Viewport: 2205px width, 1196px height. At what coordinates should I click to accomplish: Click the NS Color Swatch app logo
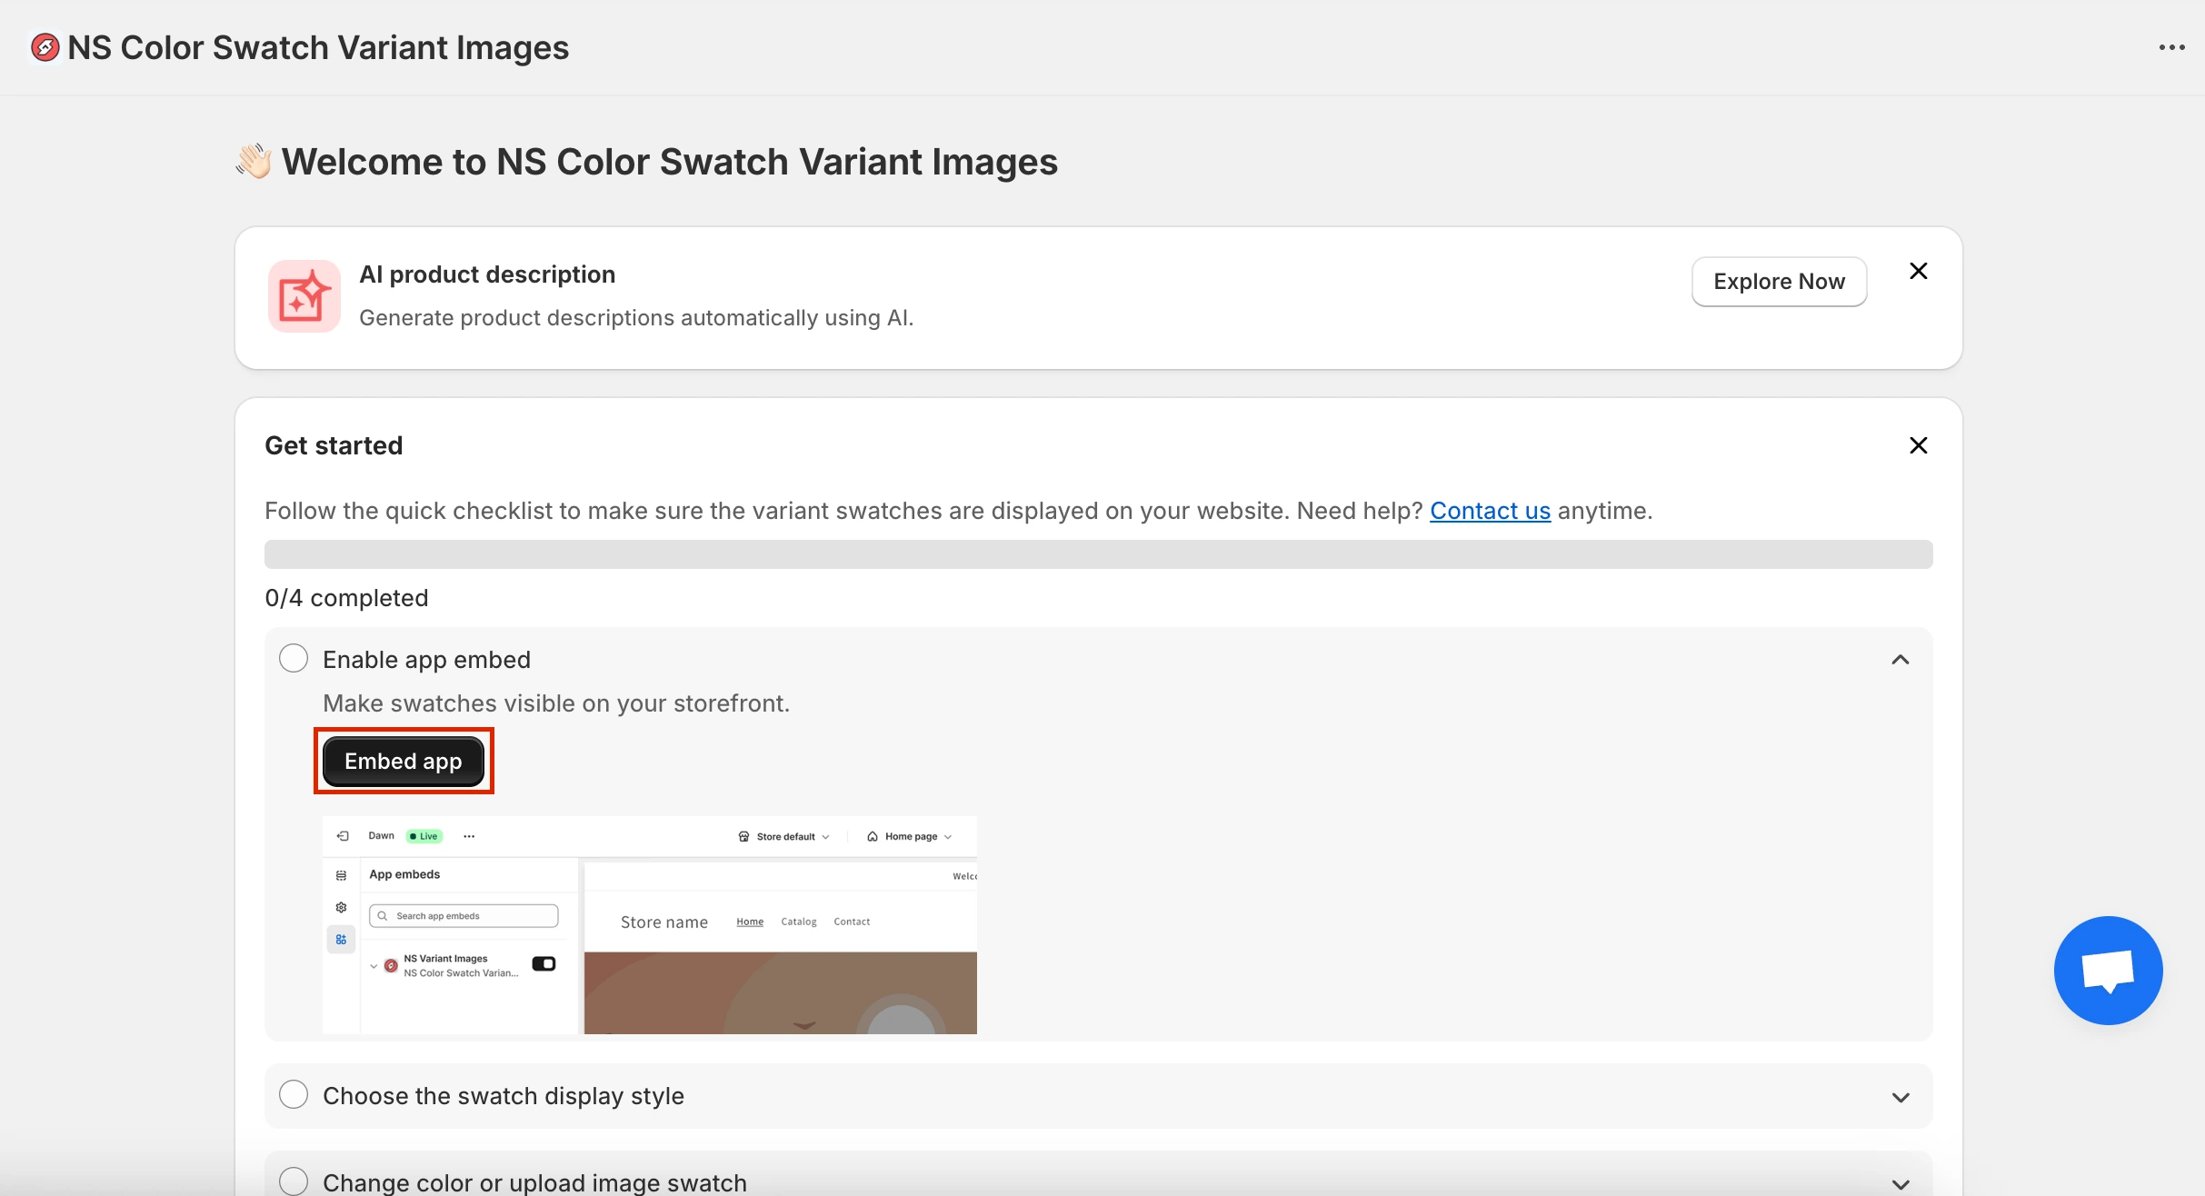click(x=45, y=47)
